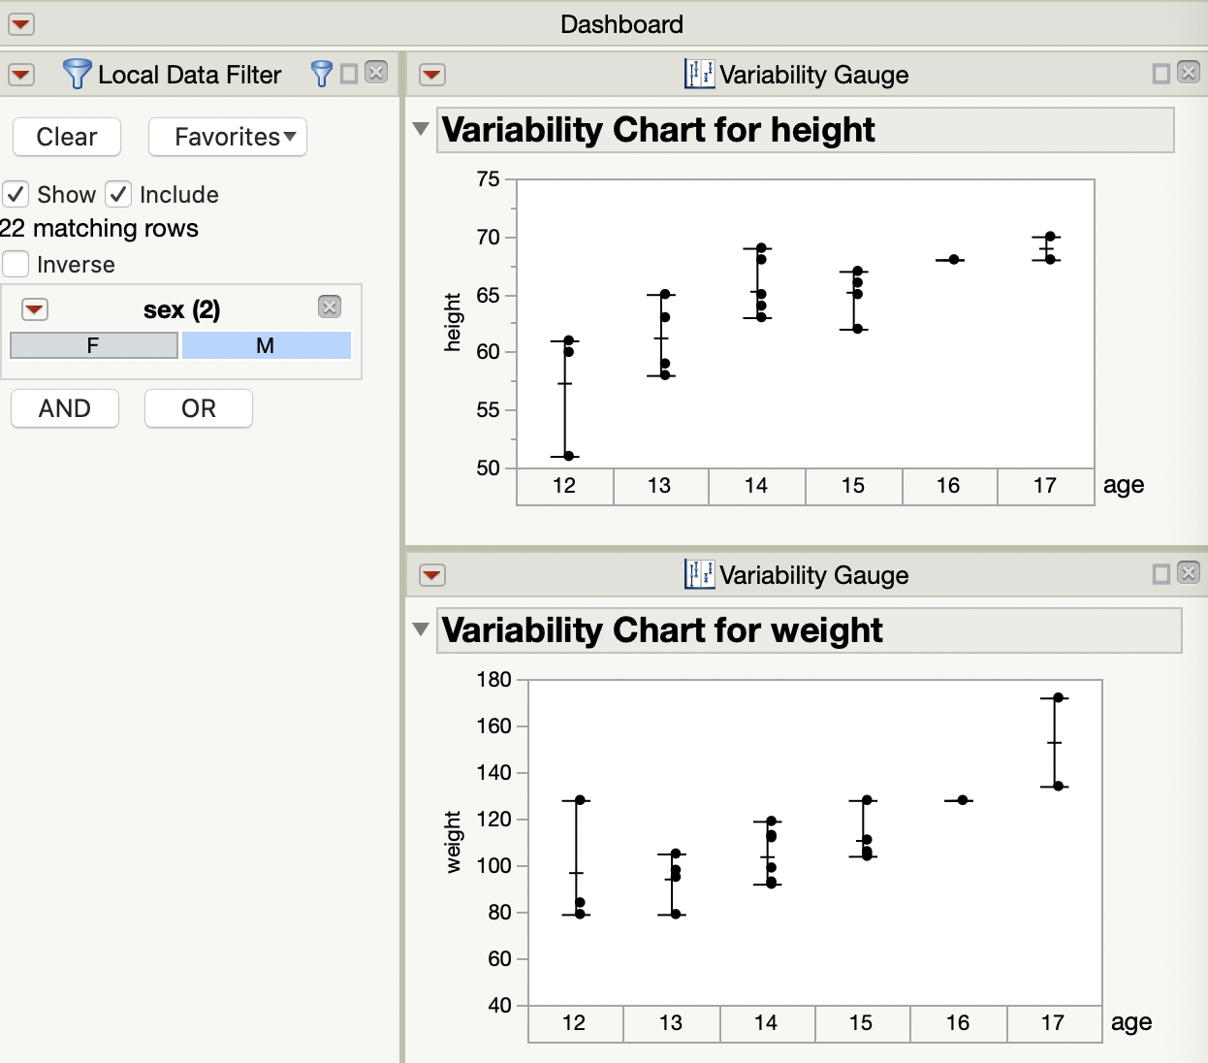Select the M value in sex filter
Image resolution: width=1208 pixels, height=1063 pixels.
tap(266, 345)
